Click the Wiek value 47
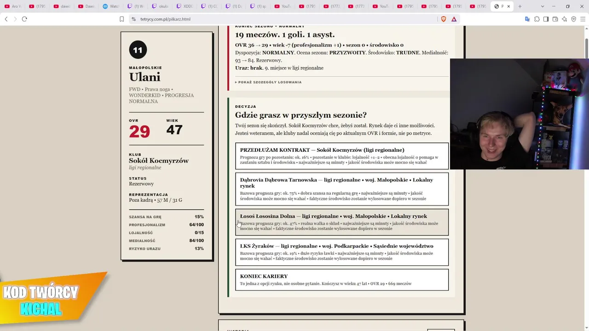The height and width of the screenshot is (331, 589). (174, 130)
